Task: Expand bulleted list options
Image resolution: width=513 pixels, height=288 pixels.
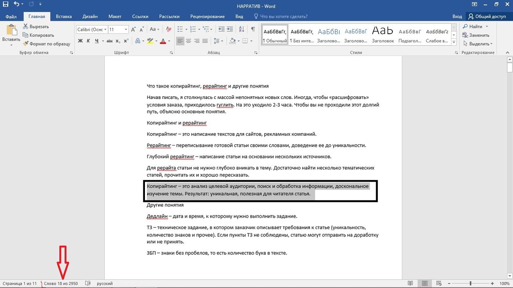Action: pyautogui.click(x=186, y=29)
